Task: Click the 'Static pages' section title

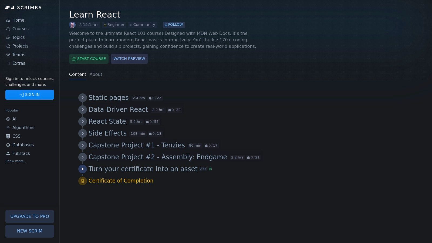Action: [109, 98]
